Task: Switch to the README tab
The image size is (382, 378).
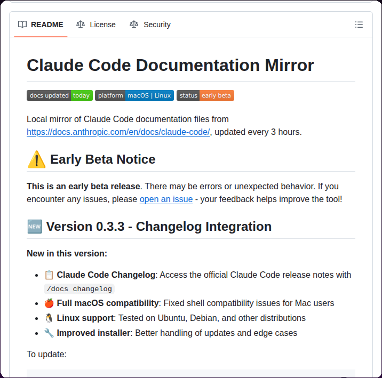Action: click(x=41, y=25)
